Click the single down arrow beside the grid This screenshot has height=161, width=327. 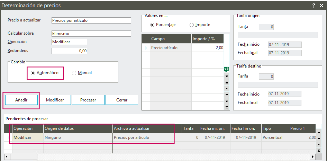pos(227,95)
